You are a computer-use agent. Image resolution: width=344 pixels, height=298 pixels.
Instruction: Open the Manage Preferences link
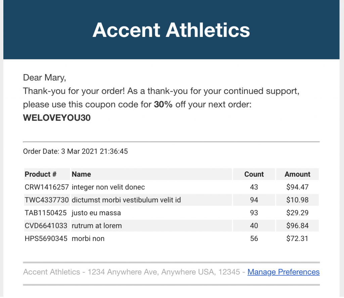pos(284,272)
